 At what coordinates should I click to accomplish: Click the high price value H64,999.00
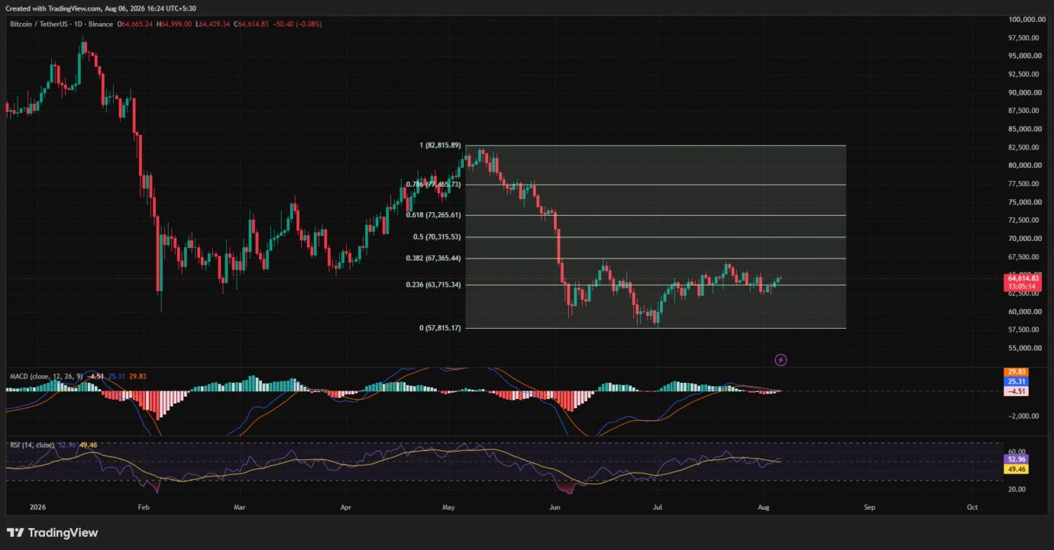(x=176, y=24)
